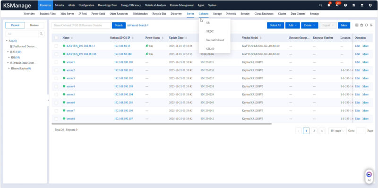This screenshot has height=188, width=378.
Task: Click green status icon of KAYTUS_192.168.66.13
Action: click(x=64, y=46)
